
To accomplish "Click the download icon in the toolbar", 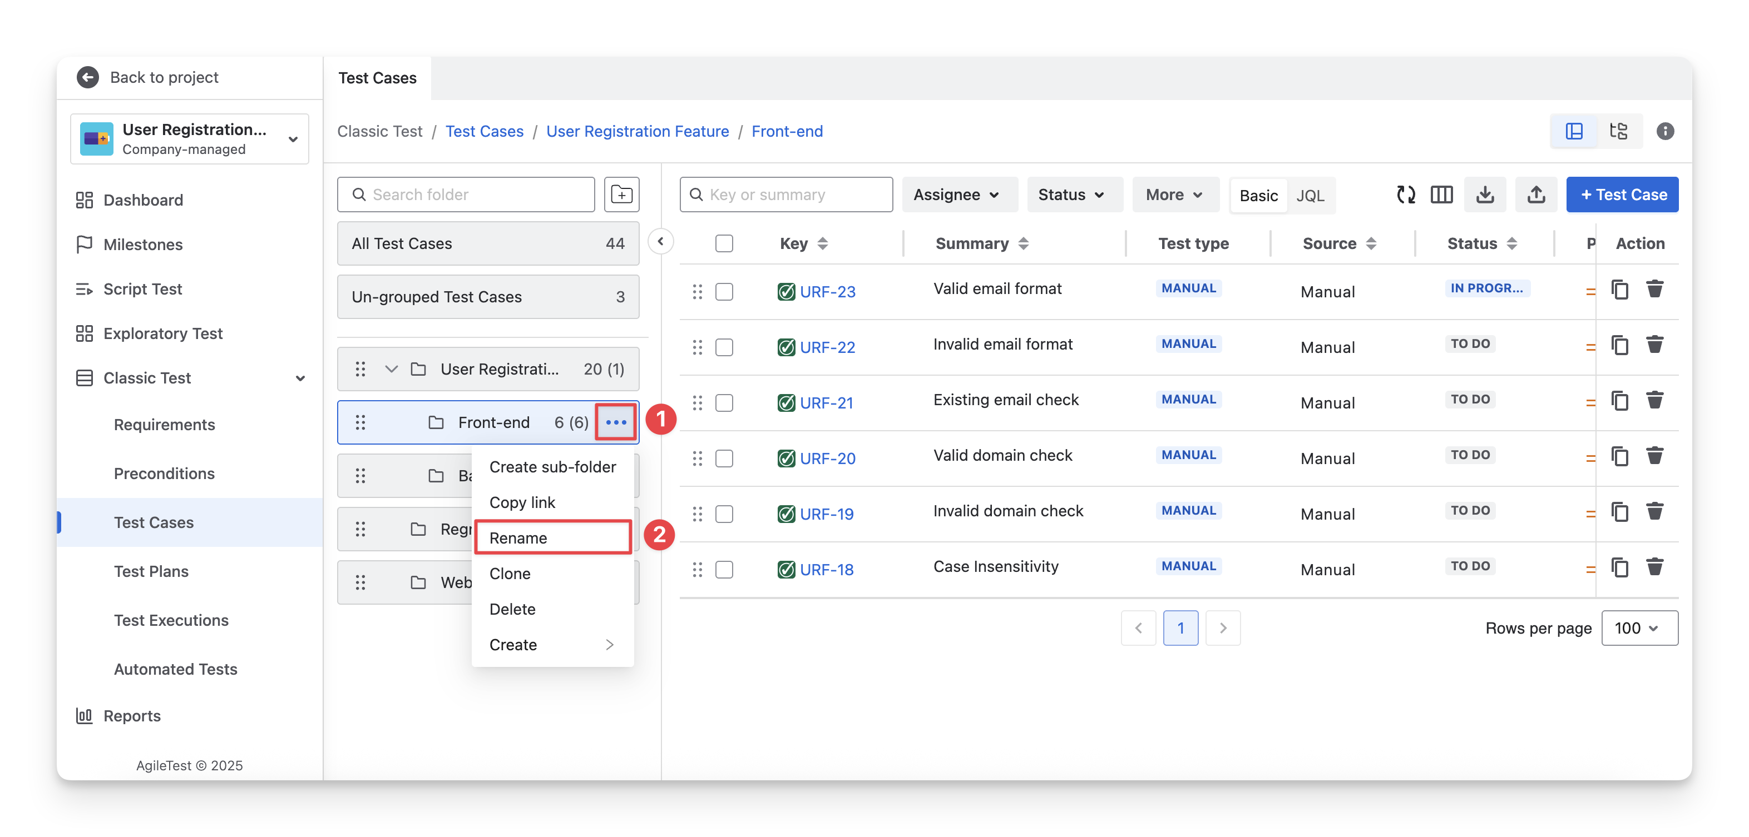I will [x=1485, y=195].
